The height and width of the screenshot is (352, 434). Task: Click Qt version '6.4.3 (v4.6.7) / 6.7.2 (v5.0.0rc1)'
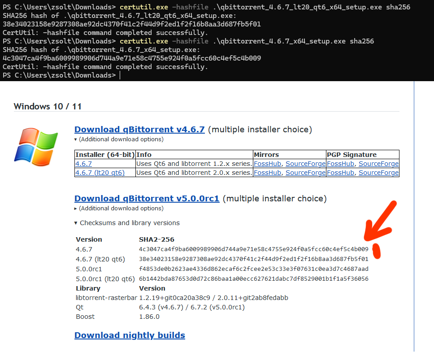(x=192, y=308)
